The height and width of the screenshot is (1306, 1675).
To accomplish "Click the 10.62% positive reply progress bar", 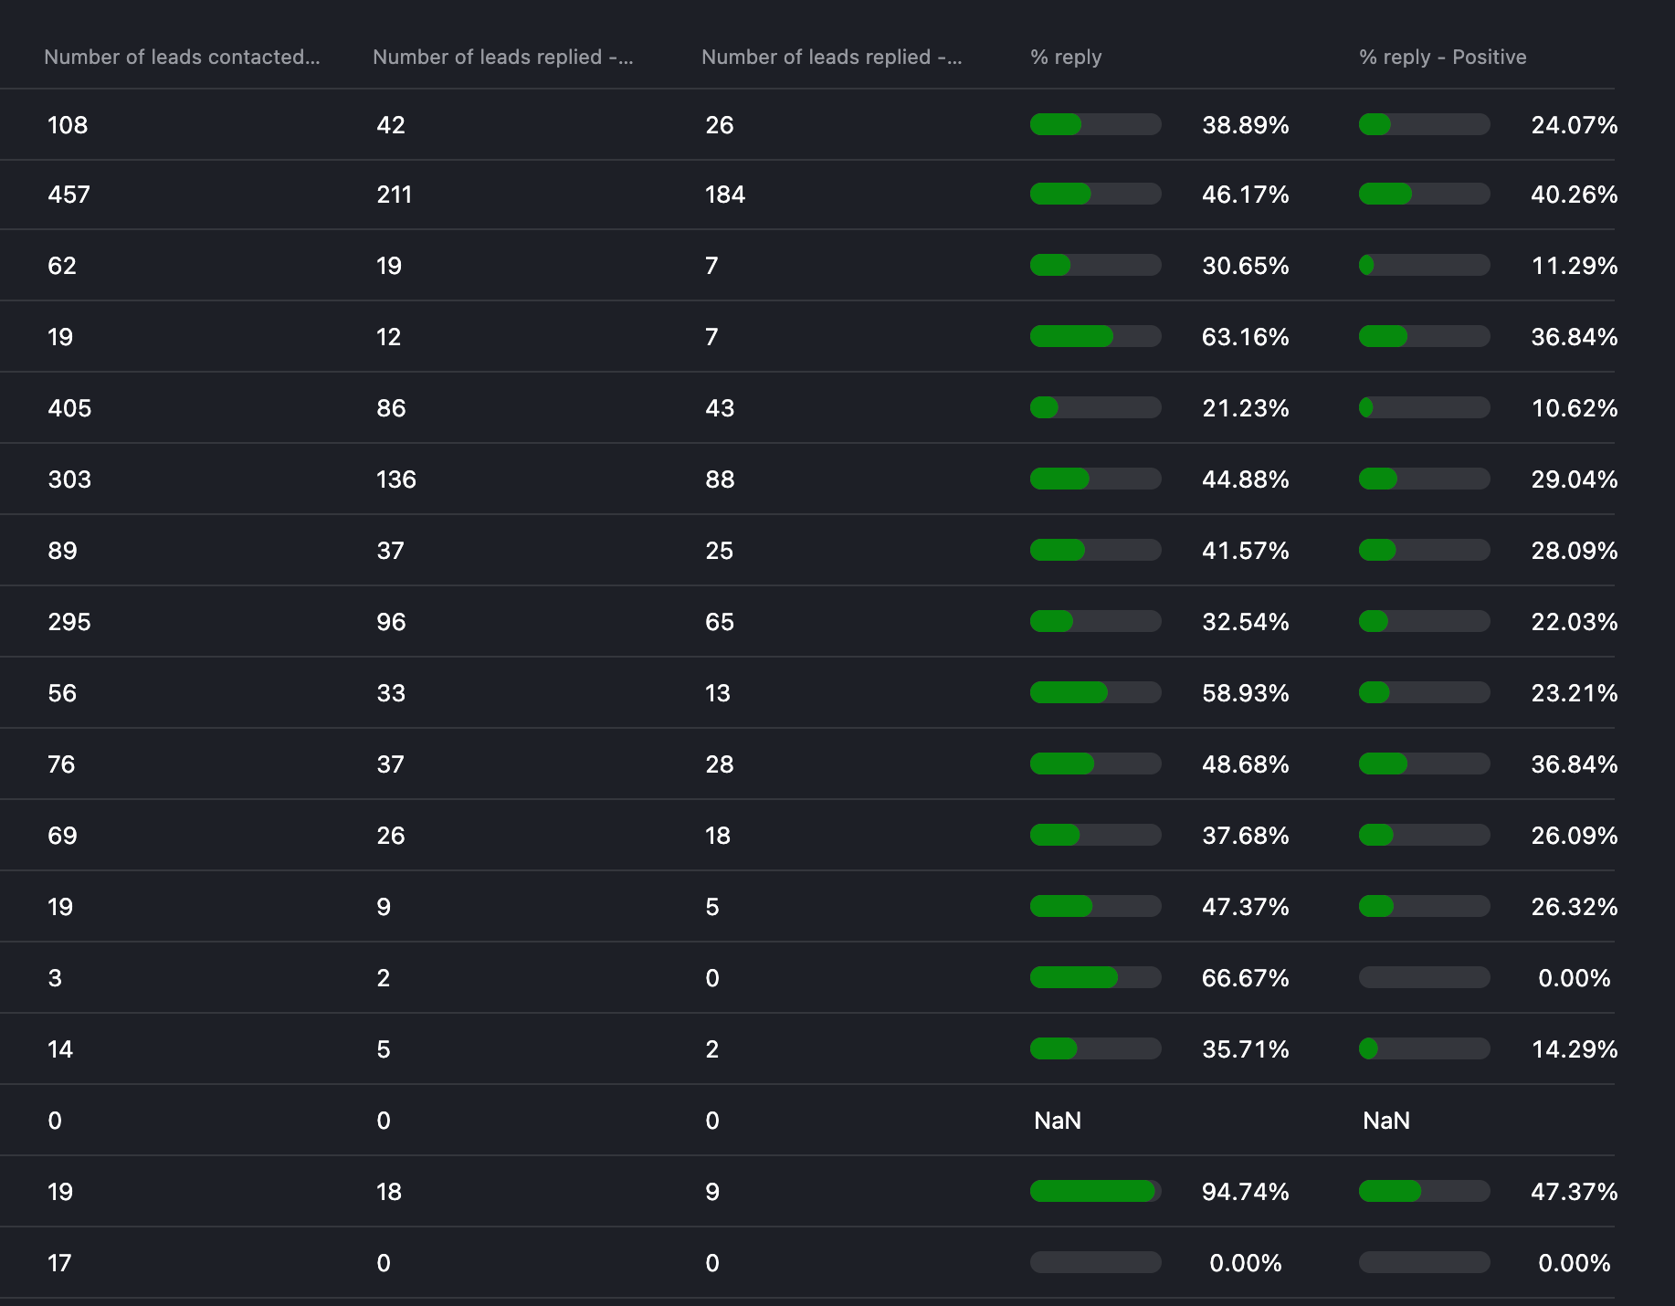I will coord(1424,407).
